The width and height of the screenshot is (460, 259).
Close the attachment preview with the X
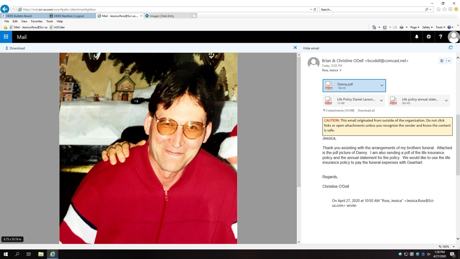click(295, 47)
